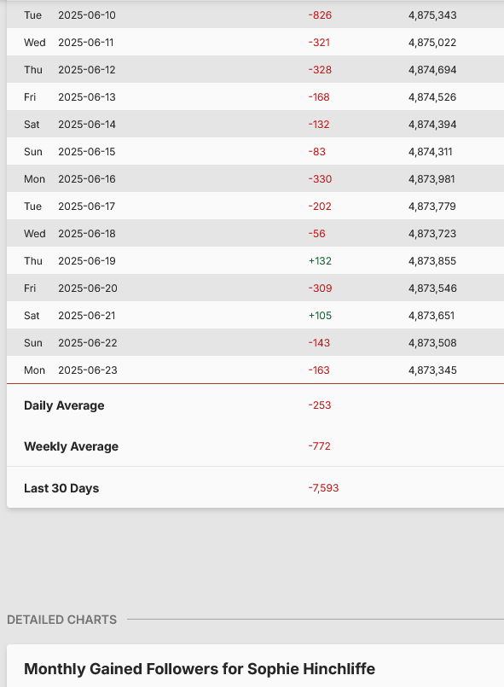Viewport: 504px width, 687px height.
Task: Click total 4,873,981 for June 16
Action: click(432, 178)
